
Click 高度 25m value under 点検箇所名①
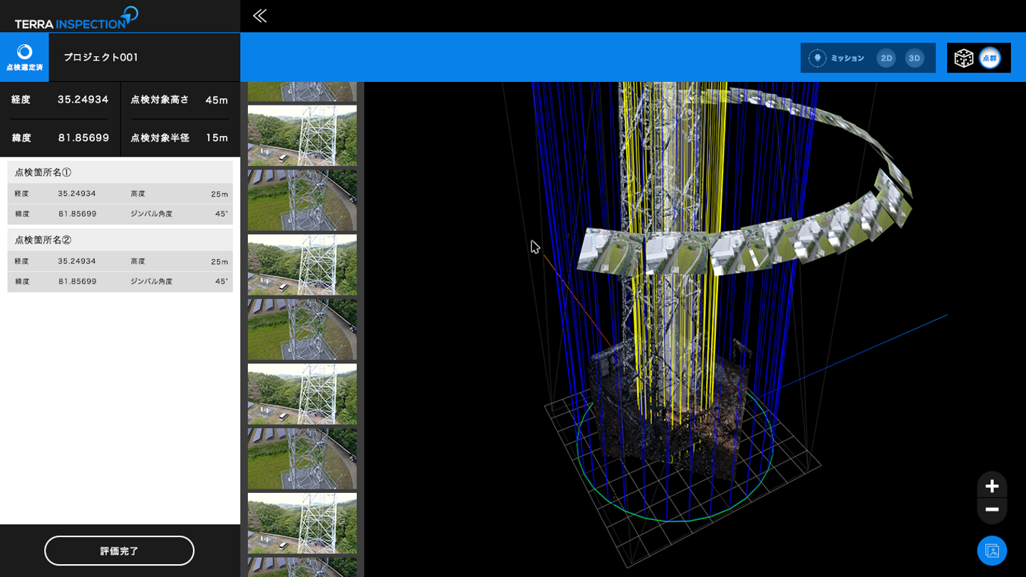pos(219,194)
